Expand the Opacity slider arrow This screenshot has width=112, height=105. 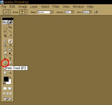(x=72, y=12)
